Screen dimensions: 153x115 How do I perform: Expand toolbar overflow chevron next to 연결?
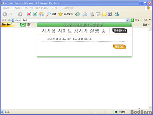[150, 19]
